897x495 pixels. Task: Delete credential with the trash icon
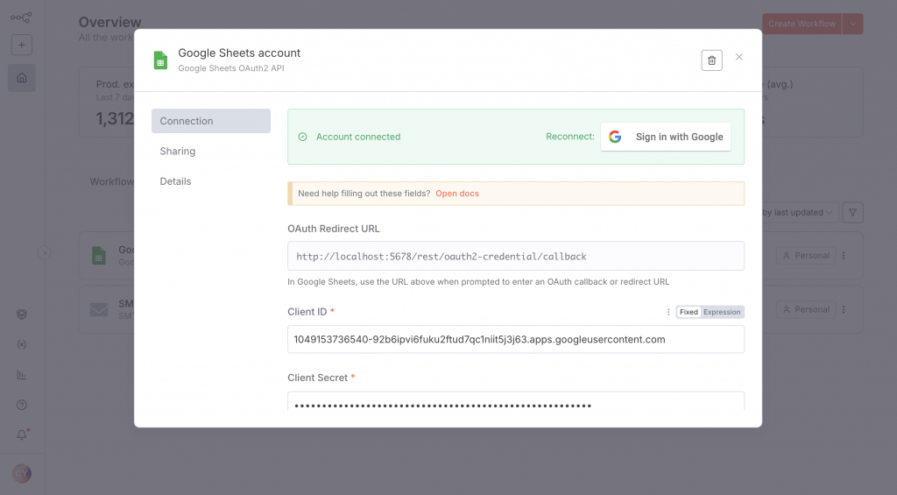click(x=711, y=60)
